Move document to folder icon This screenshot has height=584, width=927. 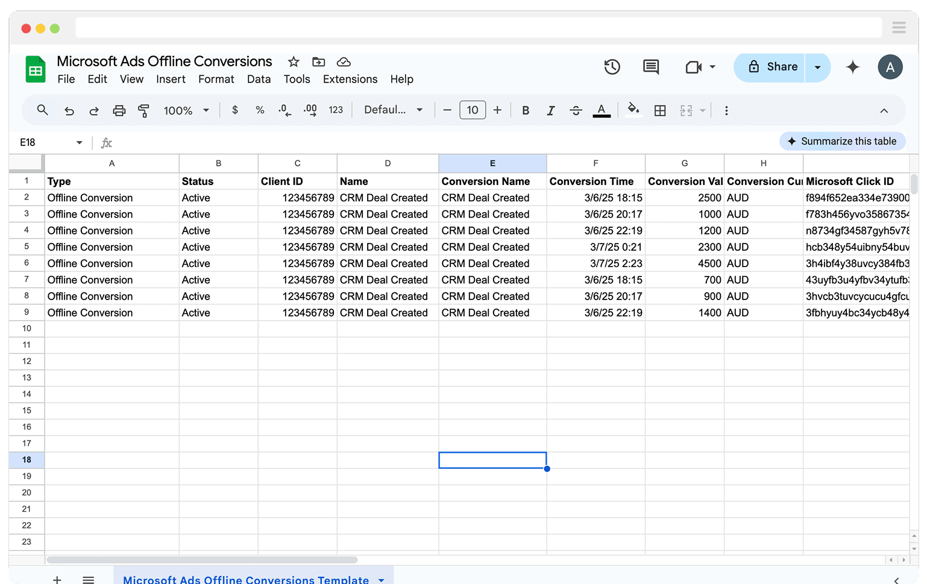coord(319,62)
